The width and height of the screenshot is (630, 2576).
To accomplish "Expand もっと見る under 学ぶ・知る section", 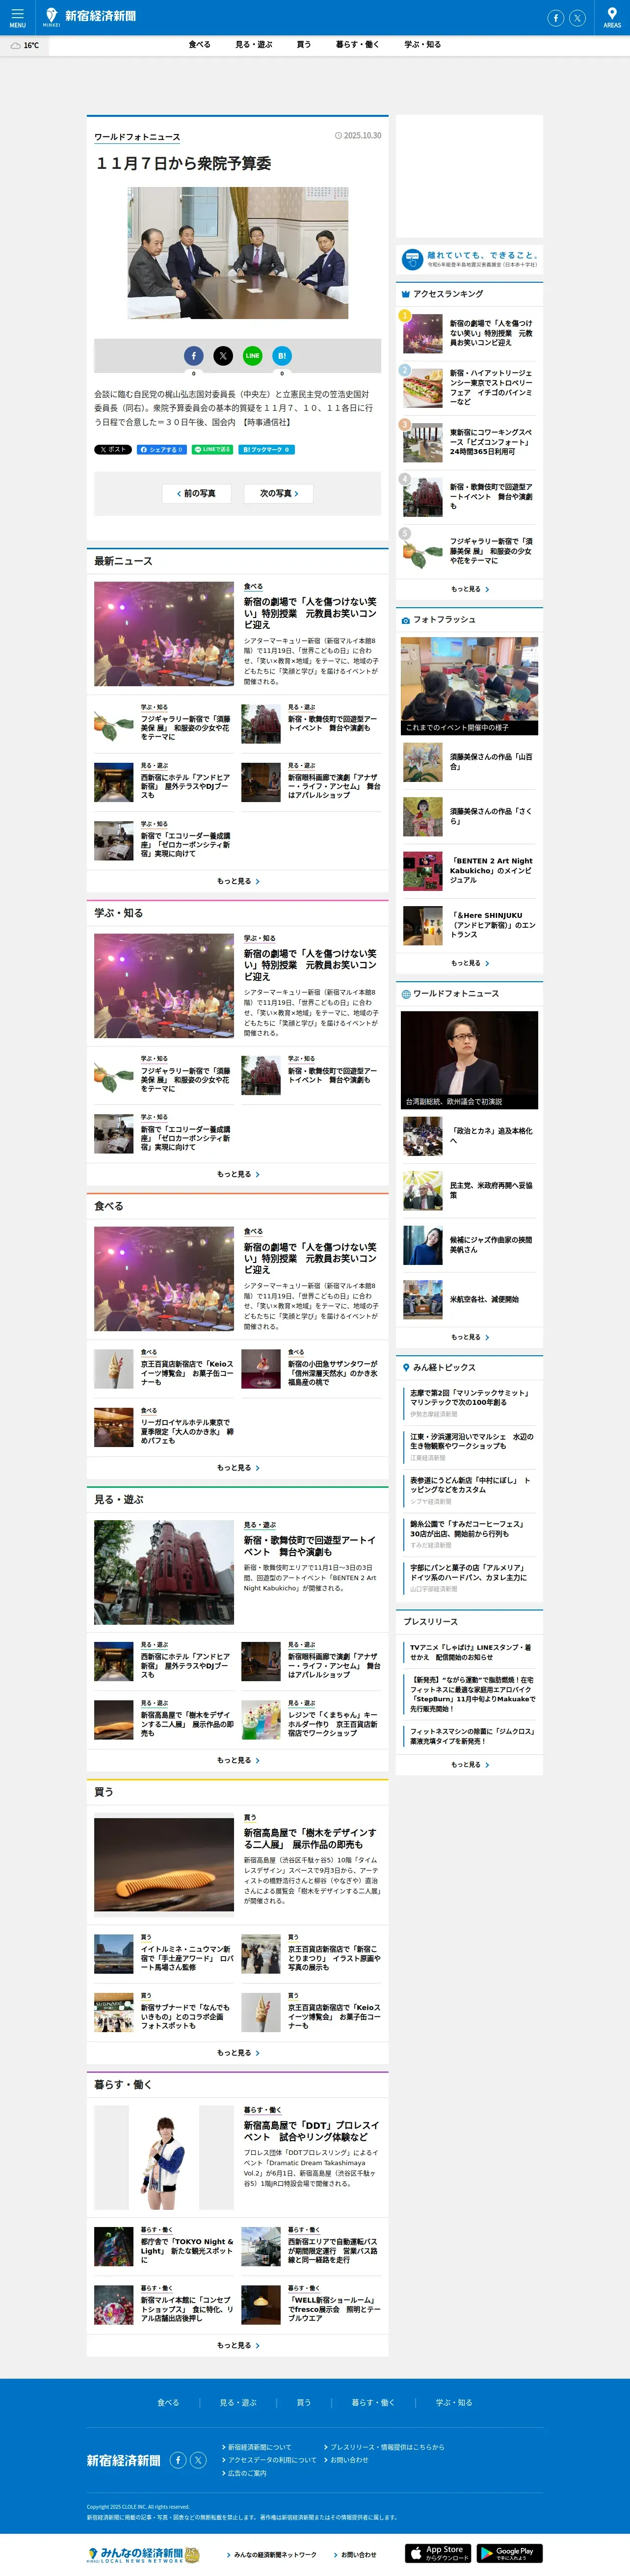I will (x=238, y=1174).
